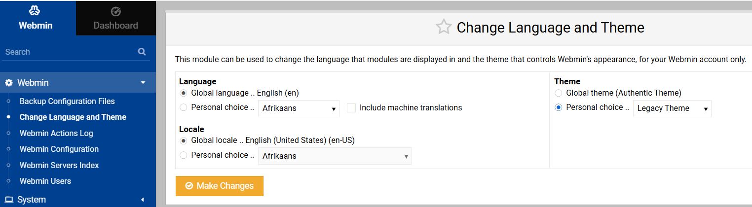Click the Webmin gear icon in sidebar
This screenshot has width=752, height=207.
pyautogui.click(x=9, y=83)
